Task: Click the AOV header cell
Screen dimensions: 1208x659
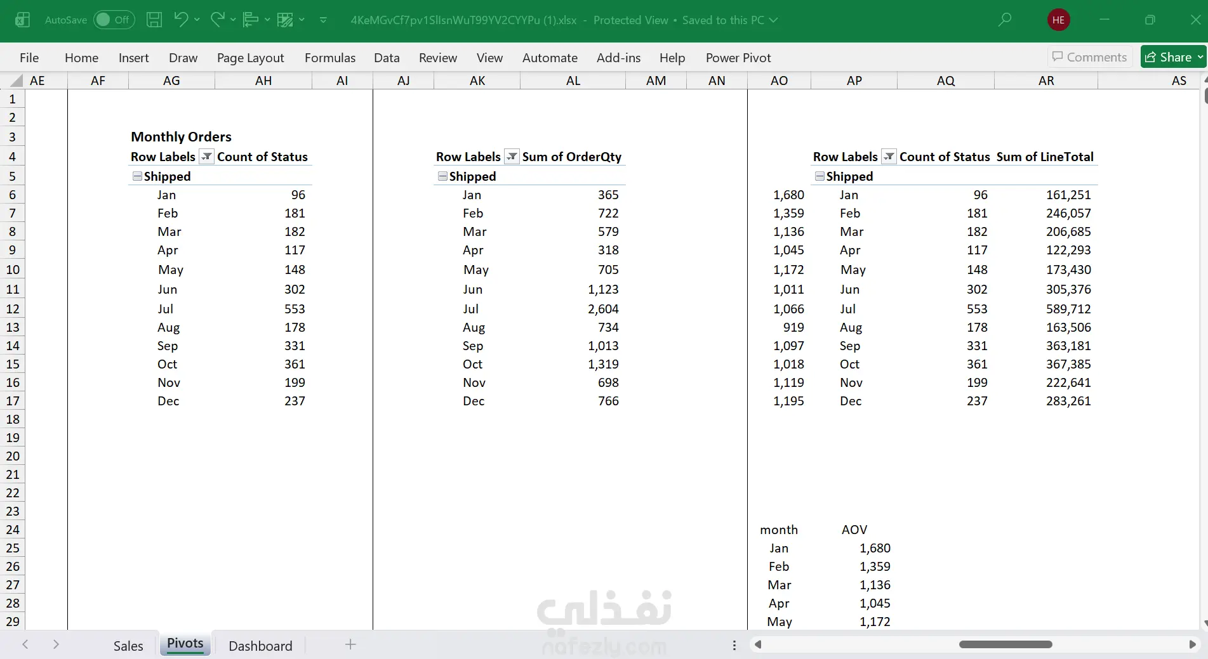Action: pos(854,530)
